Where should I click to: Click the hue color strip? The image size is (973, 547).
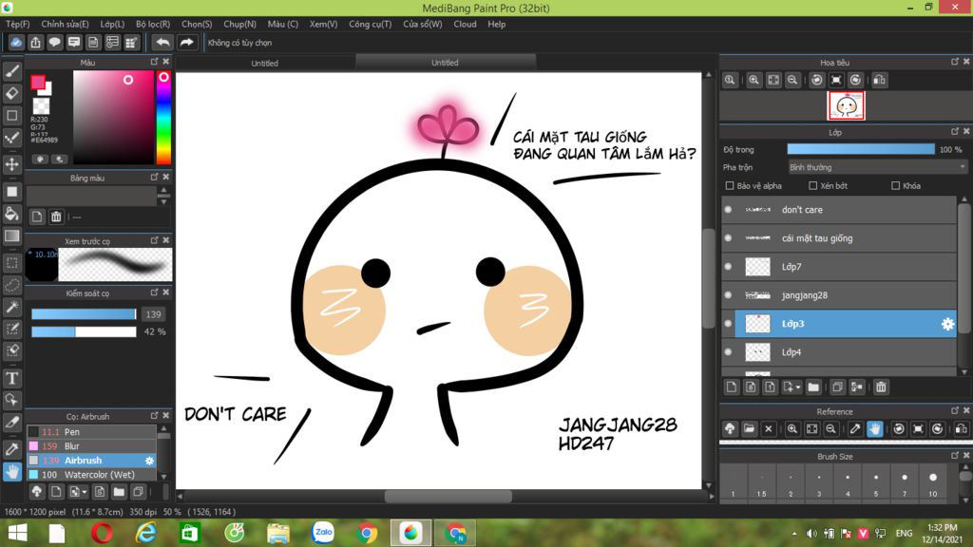163,117
